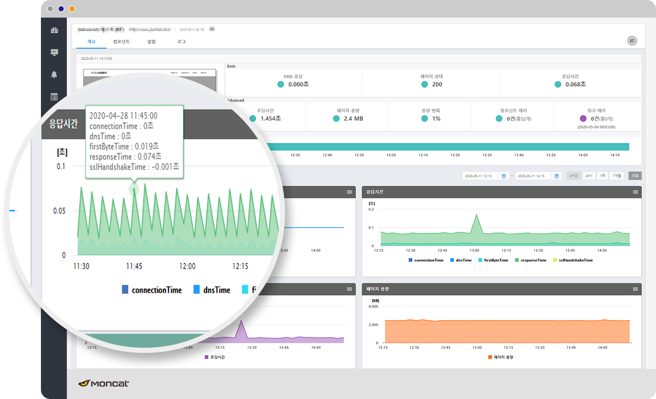Image resolution: width=656 pixels, height=399 pixels.
Task: Toggle connectionTime in magnified chart legend
Action: (x=152, y=290)
